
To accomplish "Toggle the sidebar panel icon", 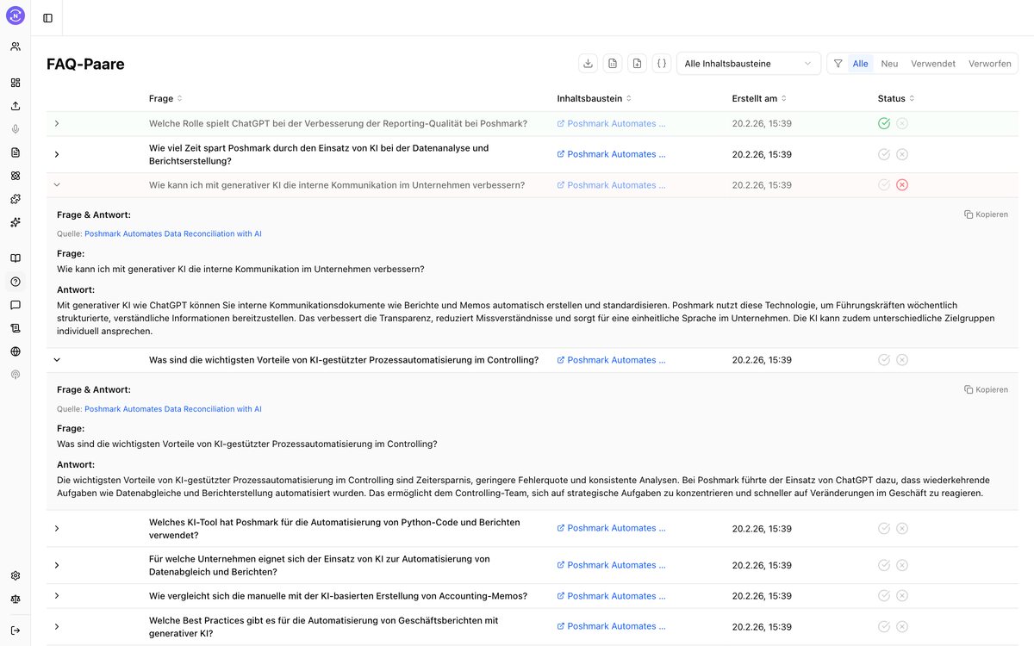I will pos(47,18).
